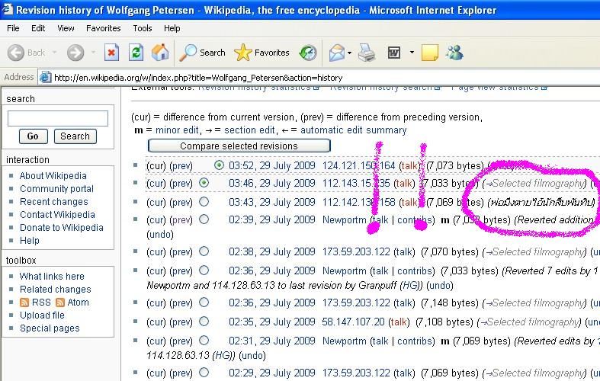This screenshot has width=600, height=381.
Task: Click the automatic edit summary link
Action: (x=353, y=130)
